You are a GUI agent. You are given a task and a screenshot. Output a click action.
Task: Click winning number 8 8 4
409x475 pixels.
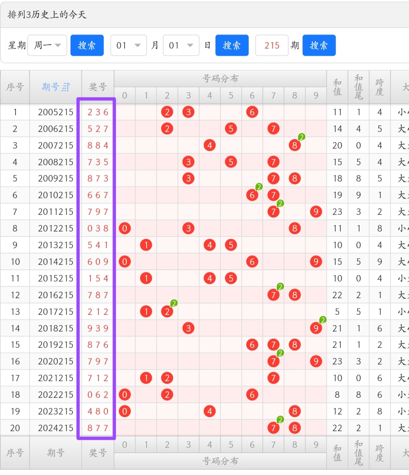pos(98,145)
